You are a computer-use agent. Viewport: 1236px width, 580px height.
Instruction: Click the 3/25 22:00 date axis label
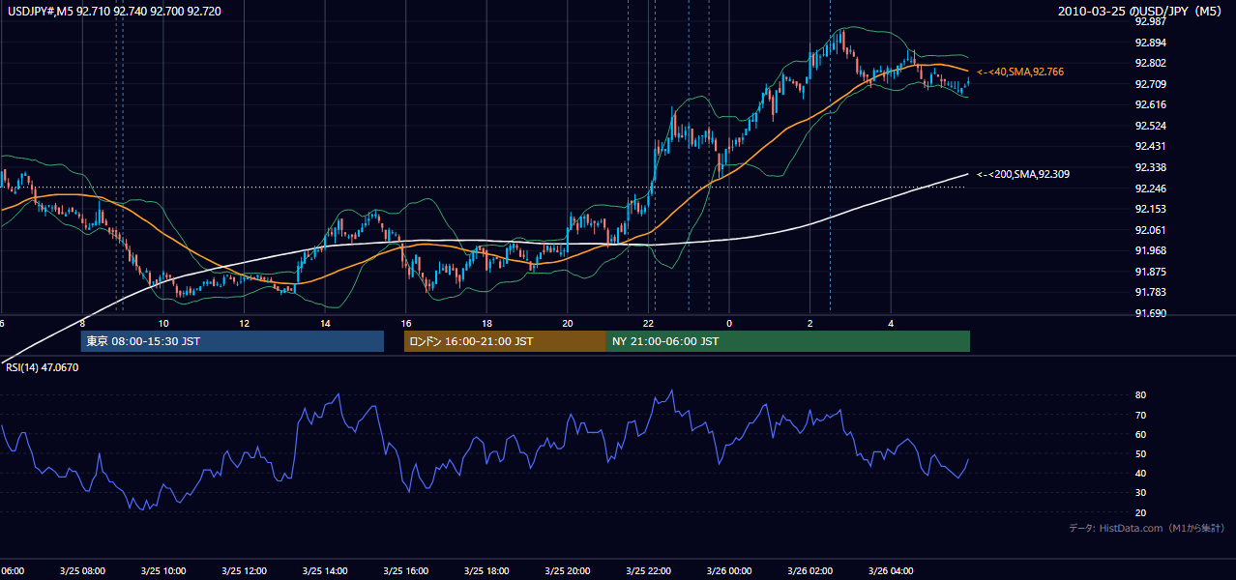pyautogui.click(x=648, y=571)
